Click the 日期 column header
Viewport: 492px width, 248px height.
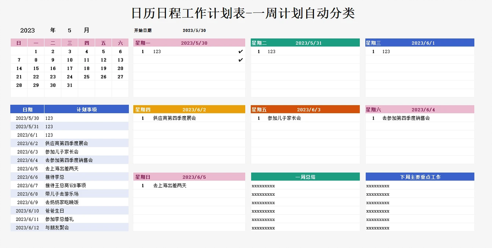point(27,110)
